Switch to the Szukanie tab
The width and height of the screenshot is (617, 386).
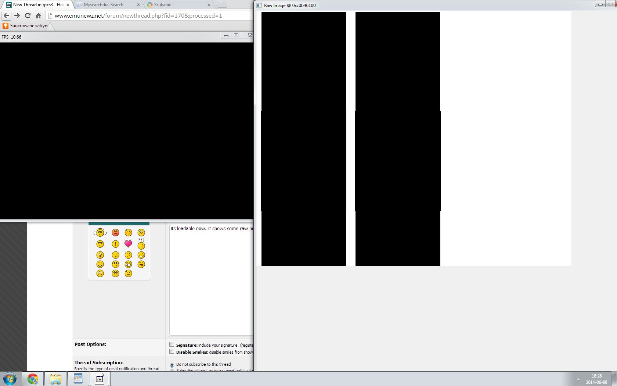179,5
